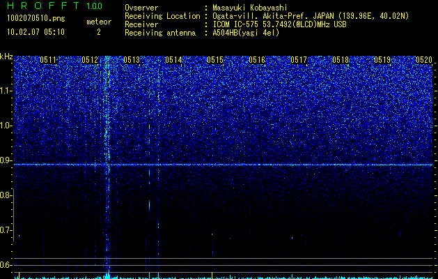Image resolution: width=438 pixels, height=279 pixels.
Task: Click the horizontal carrier line below 0.9 kHz
Action: point(224,165)
